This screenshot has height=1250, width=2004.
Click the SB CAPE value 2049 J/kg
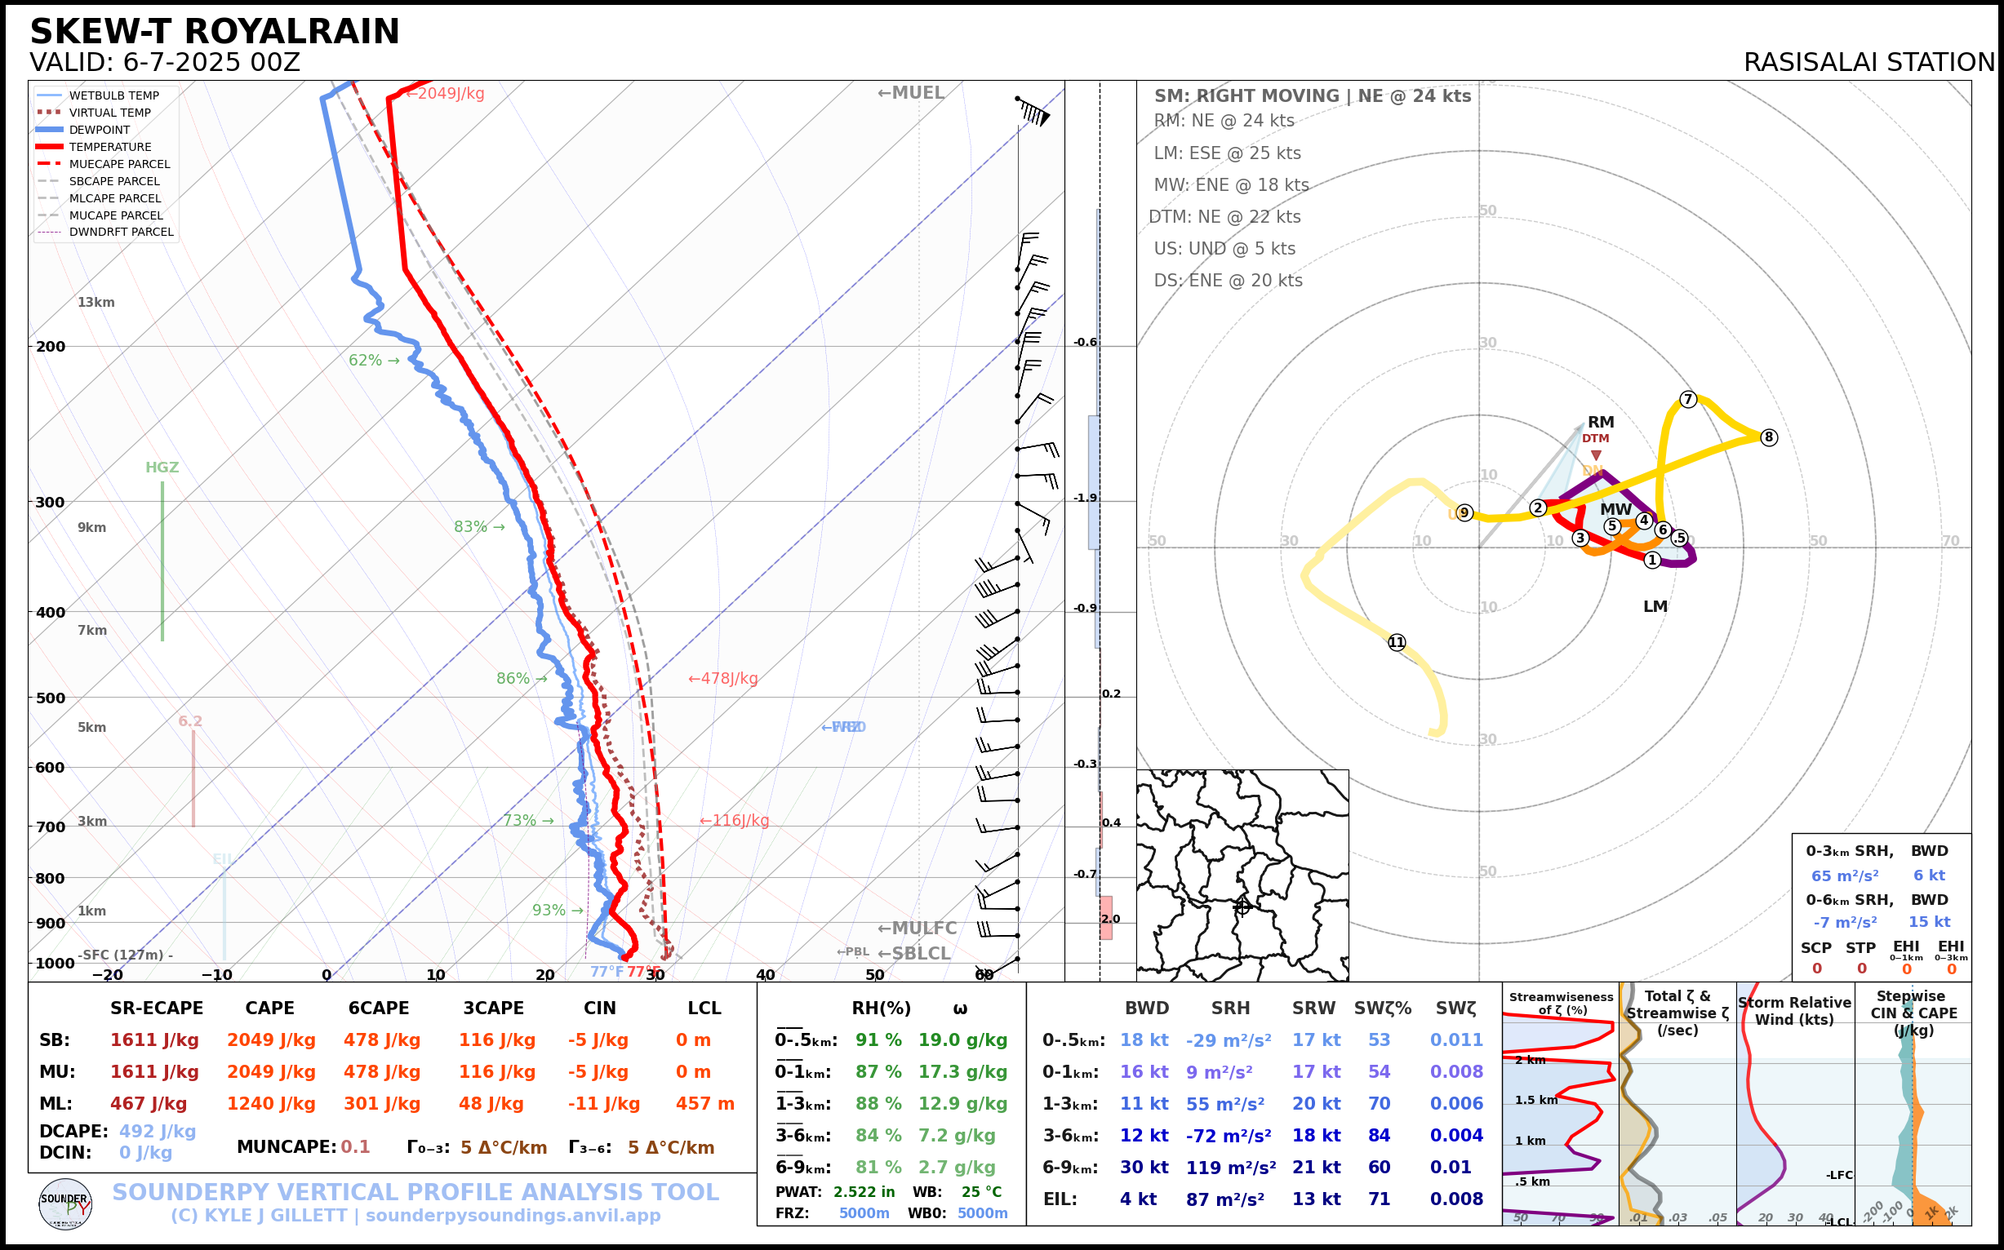271,1040
